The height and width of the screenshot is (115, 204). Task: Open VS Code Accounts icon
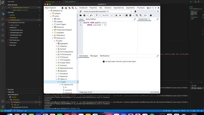pyautogui.click(x=3, y=101)
